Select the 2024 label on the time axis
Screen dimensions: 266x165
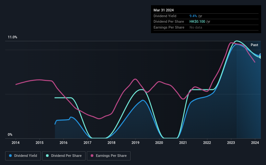[x=255, y=143]
